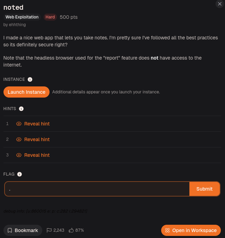The height and width of the screenshot is (238, 225).
Task: Click the Hints info icon
Action: 21,109
